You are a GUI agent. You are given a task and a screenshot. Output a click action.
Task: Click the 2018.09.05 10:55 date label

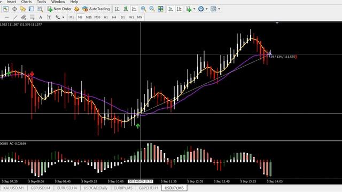[141, 181]
